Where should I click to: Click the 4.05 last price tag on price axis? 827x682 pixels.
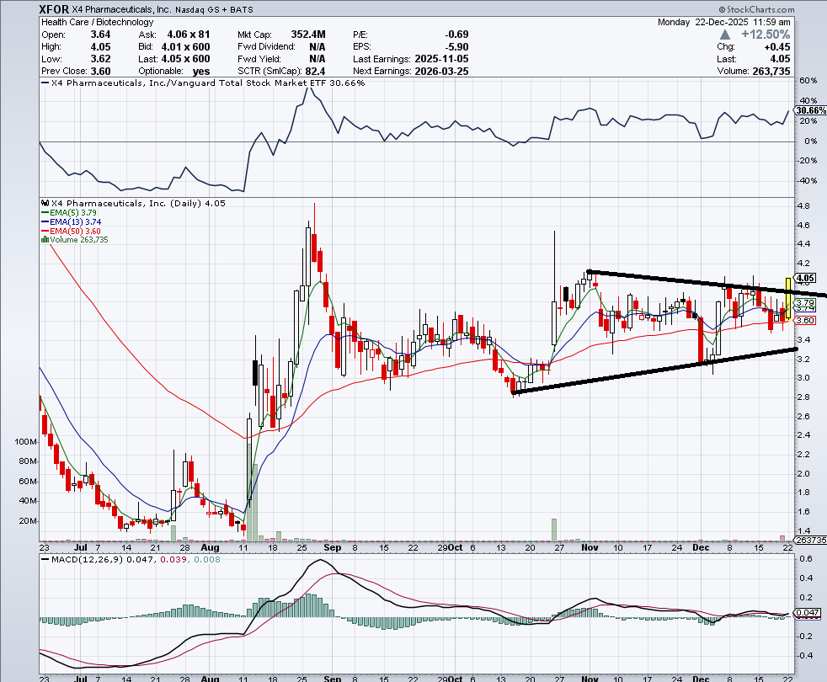point(805,278)
